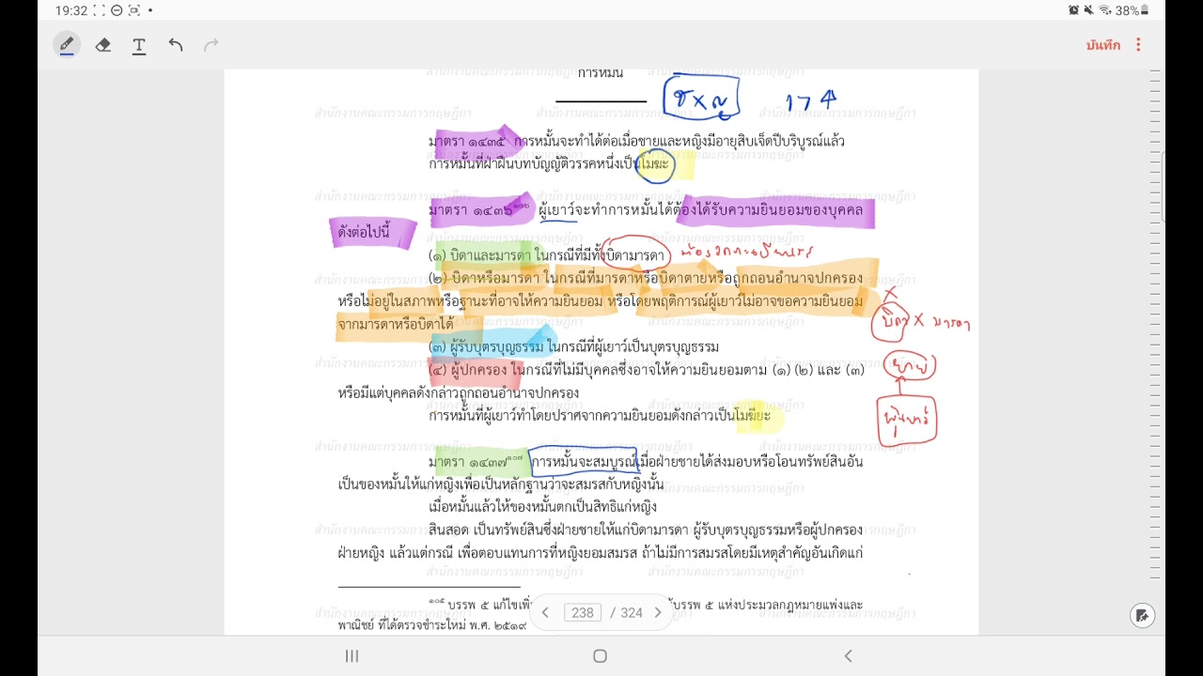Tap the text (๔) ผู้ปกครอง
The width and height of the screenshot is (1203, 676).
click(468, 370)
